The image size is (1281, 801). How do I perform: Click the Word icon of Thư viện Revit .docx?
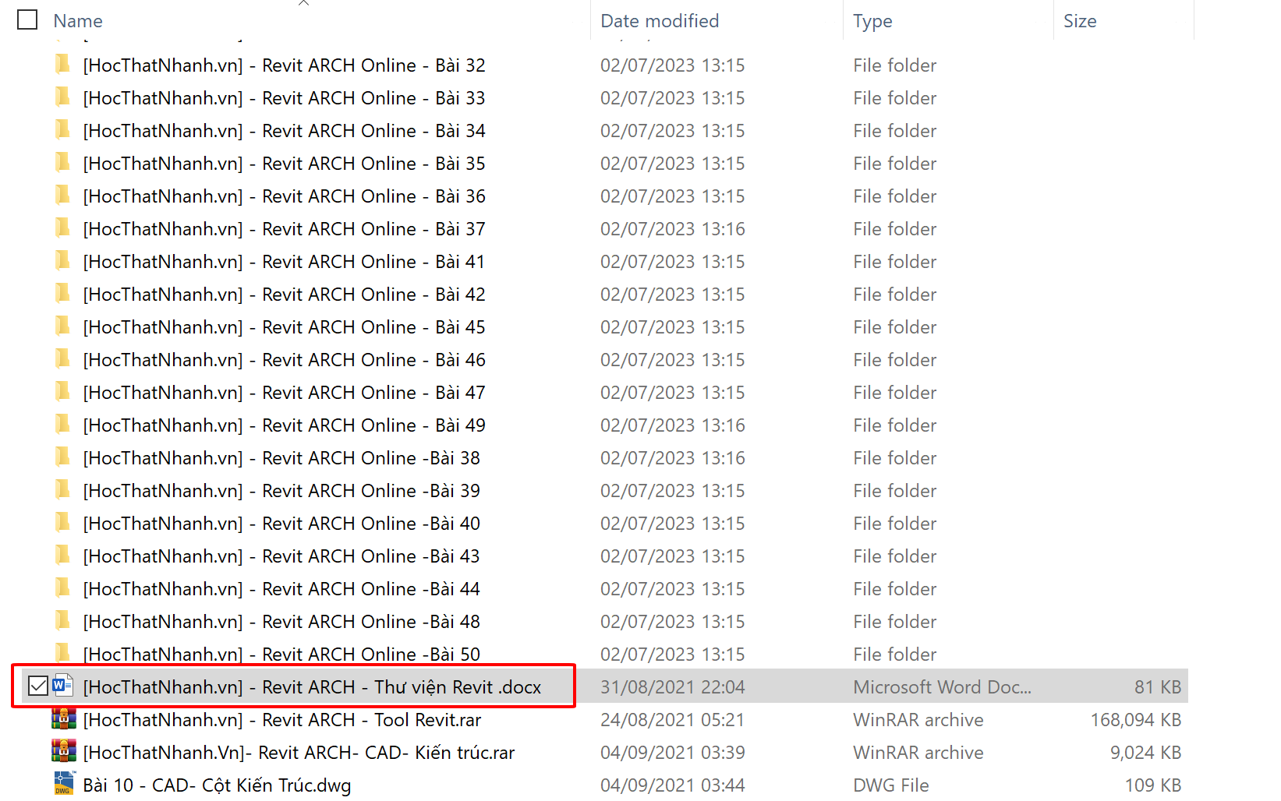click(62, 686)
